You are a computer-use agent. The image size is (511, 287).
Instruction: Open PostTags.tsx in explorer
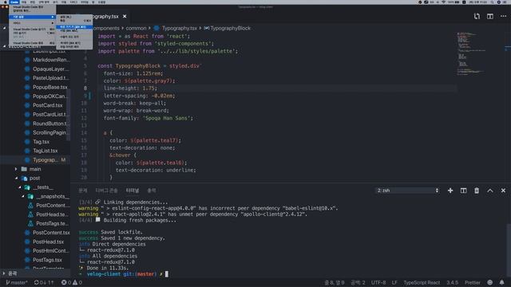(47, 260)
